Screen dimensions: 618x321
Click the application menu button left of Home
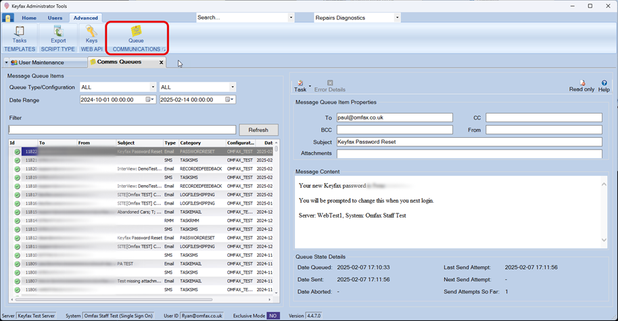[8, 18]
